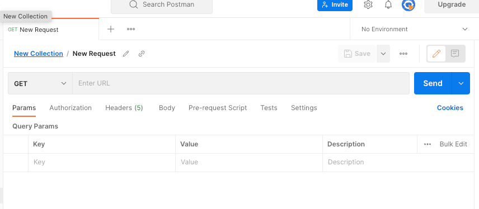Expand the Save options arrow
The width and height of the screenshot is (479, 209).
point(383,54)
